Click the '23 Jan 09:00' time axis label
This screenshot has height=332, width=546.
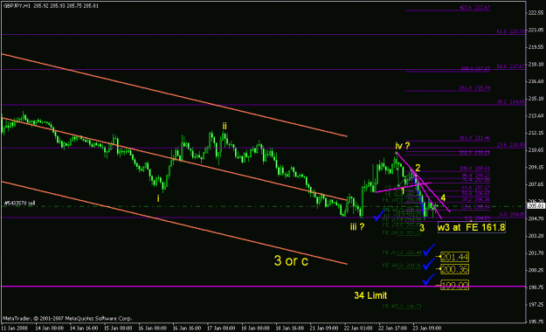coord(427,329)
